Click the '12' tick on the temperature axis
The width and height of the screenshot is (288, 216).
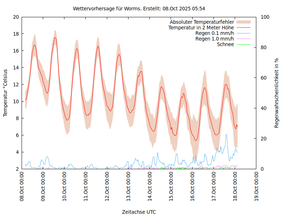pyautogui.click(x=15, y=85)
